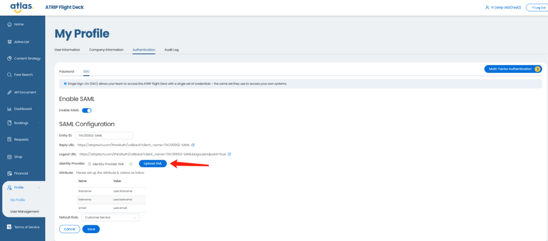The width and height of the screenshot is (548, 241).
Task: Switch to the Audit Log tab
Action: [x=172, y=50]
